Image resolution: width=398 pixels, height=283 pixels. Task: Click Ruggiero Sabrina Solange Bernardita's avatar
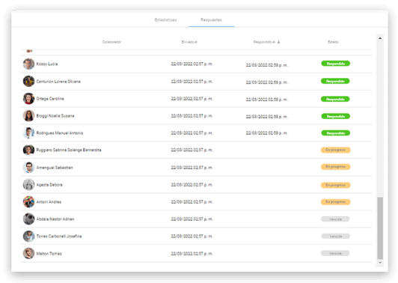28,150
